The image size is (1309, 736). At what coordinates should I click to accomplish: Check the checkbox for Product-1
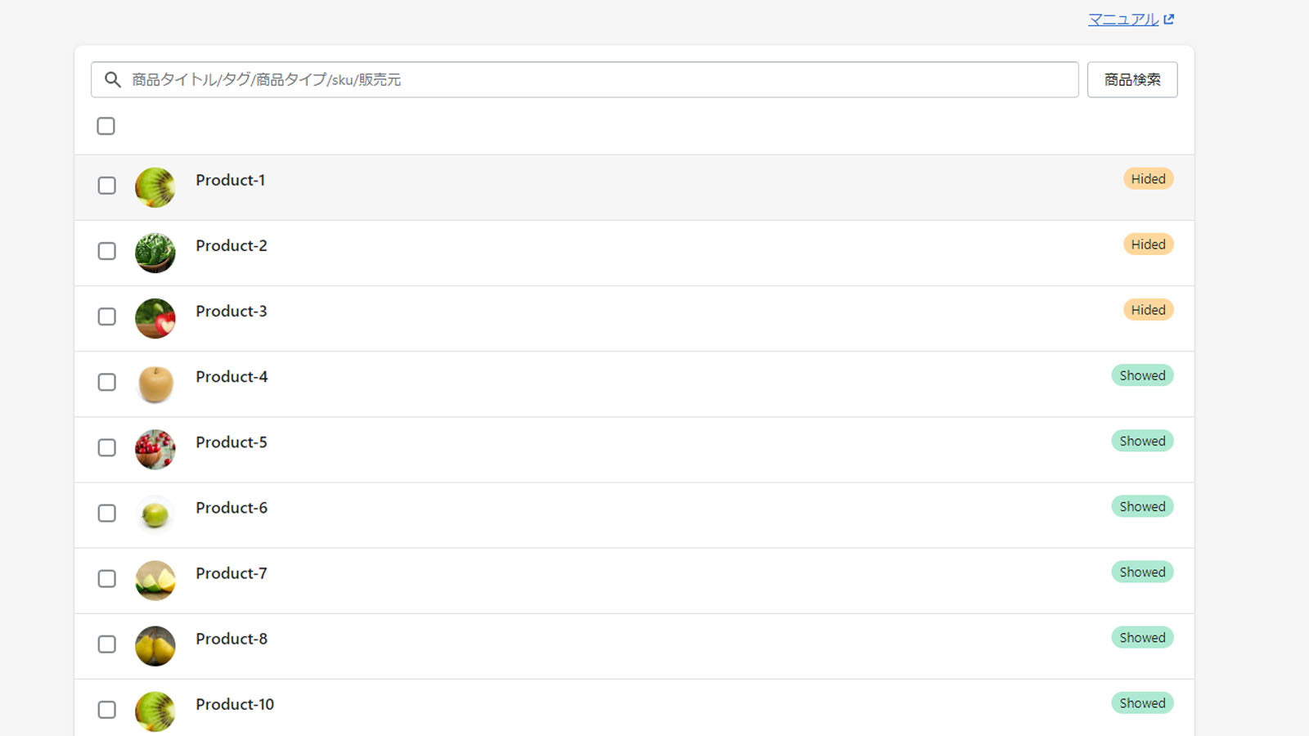106,186
